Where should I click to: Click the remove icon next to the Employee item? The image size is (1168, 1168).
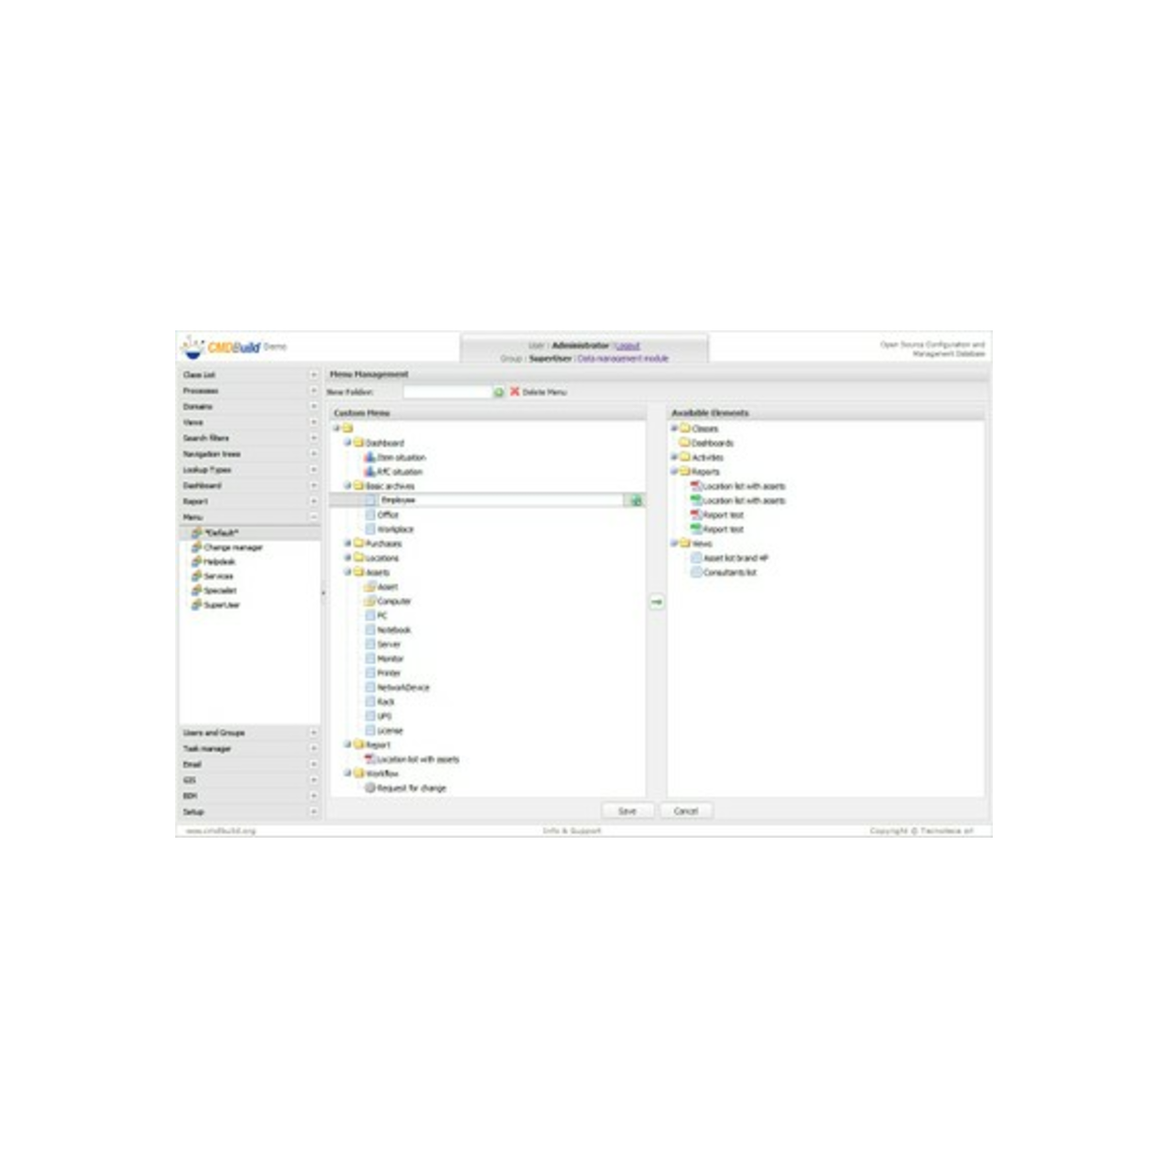click(x=636, y=501)
